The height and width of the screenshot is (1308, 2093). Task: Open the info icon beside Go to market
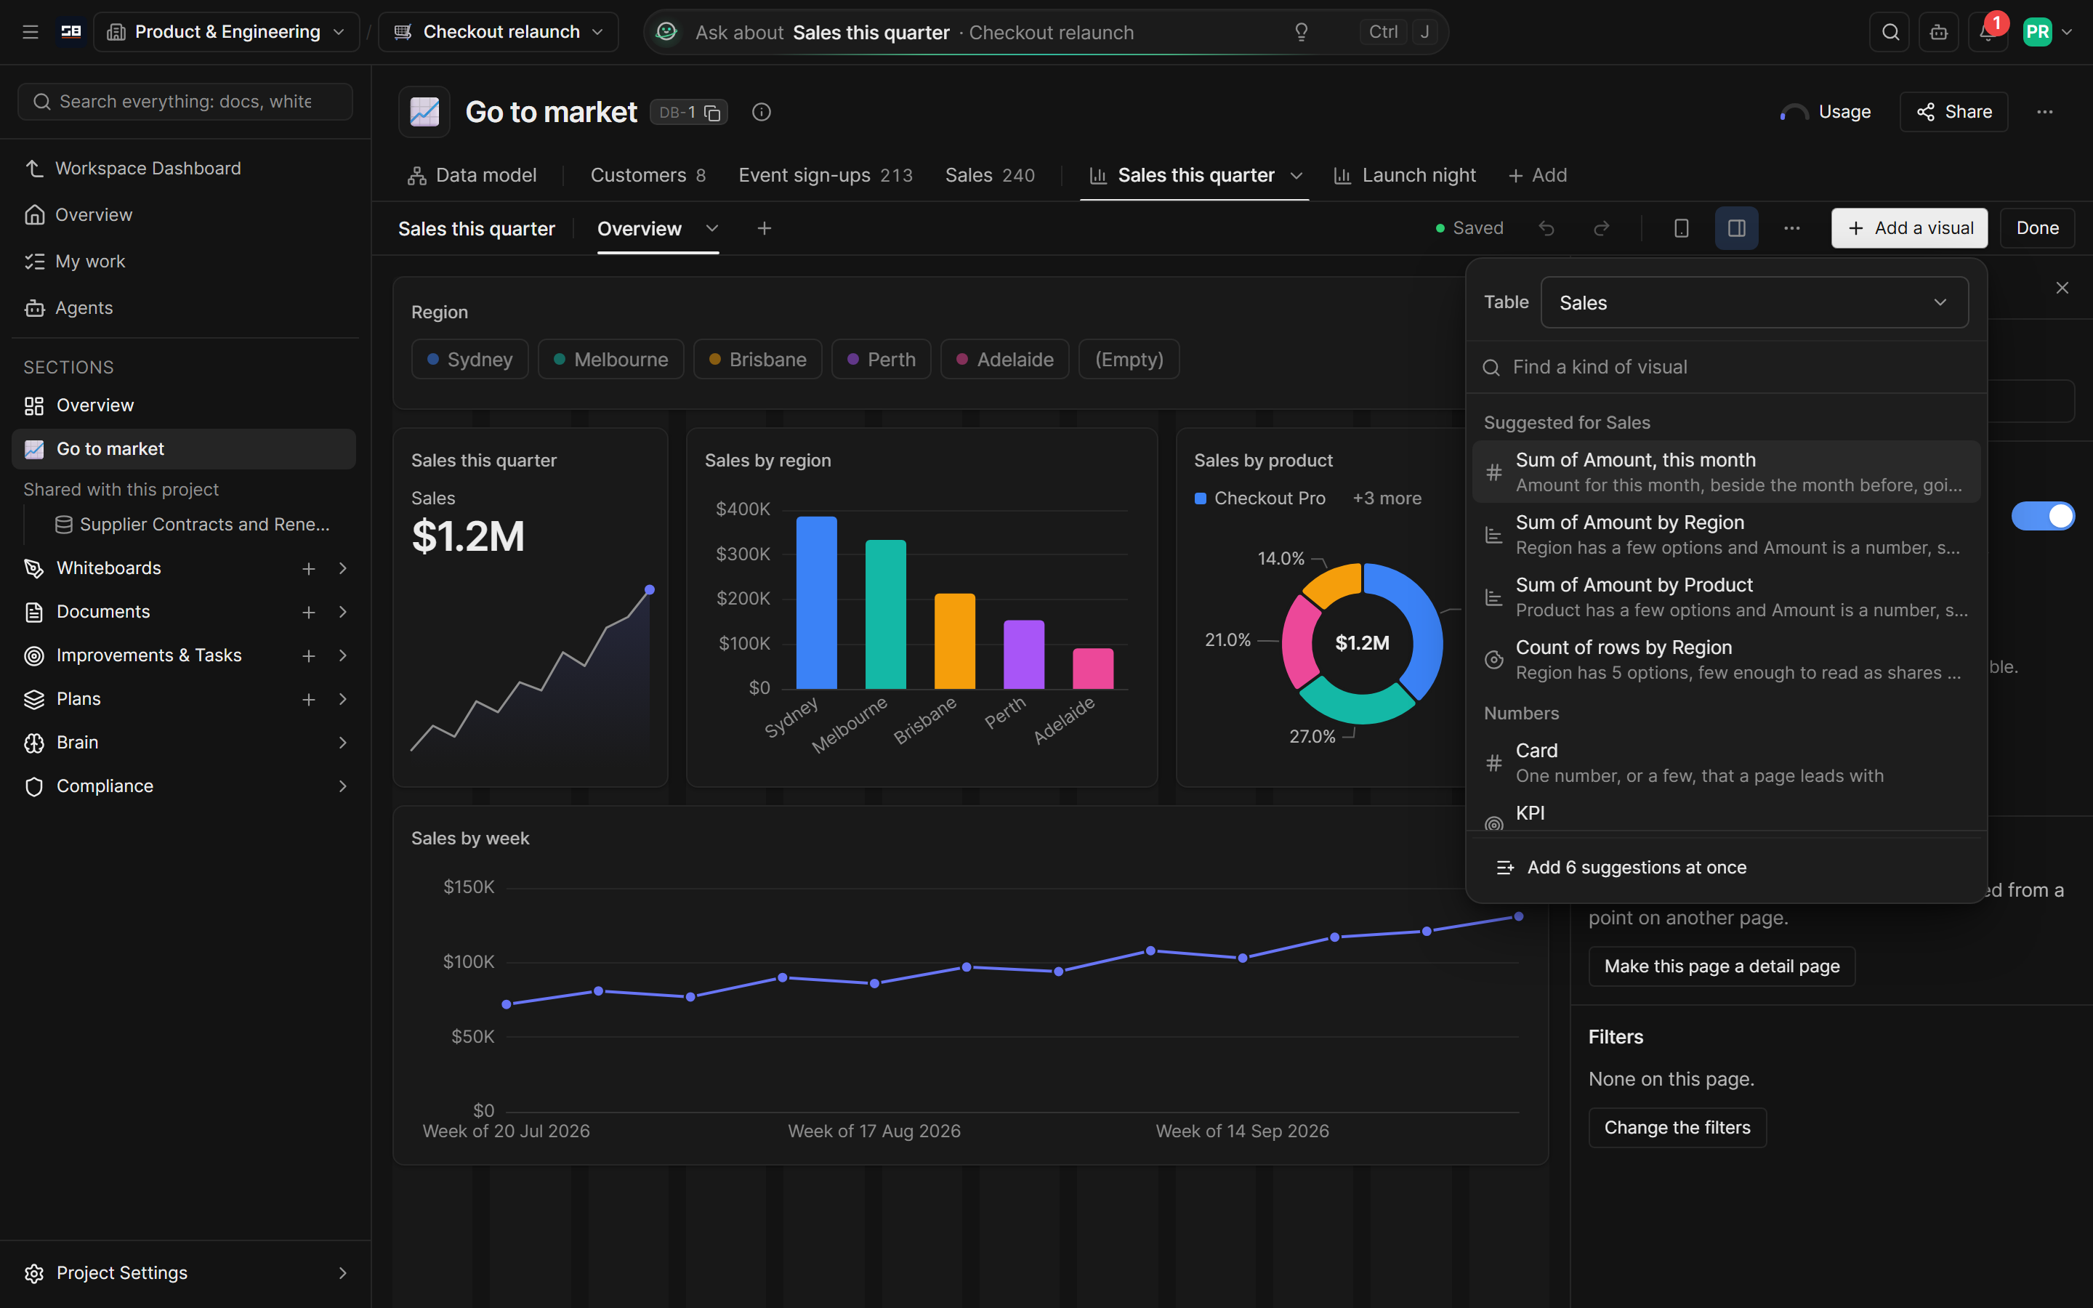[x=761, y=112]
